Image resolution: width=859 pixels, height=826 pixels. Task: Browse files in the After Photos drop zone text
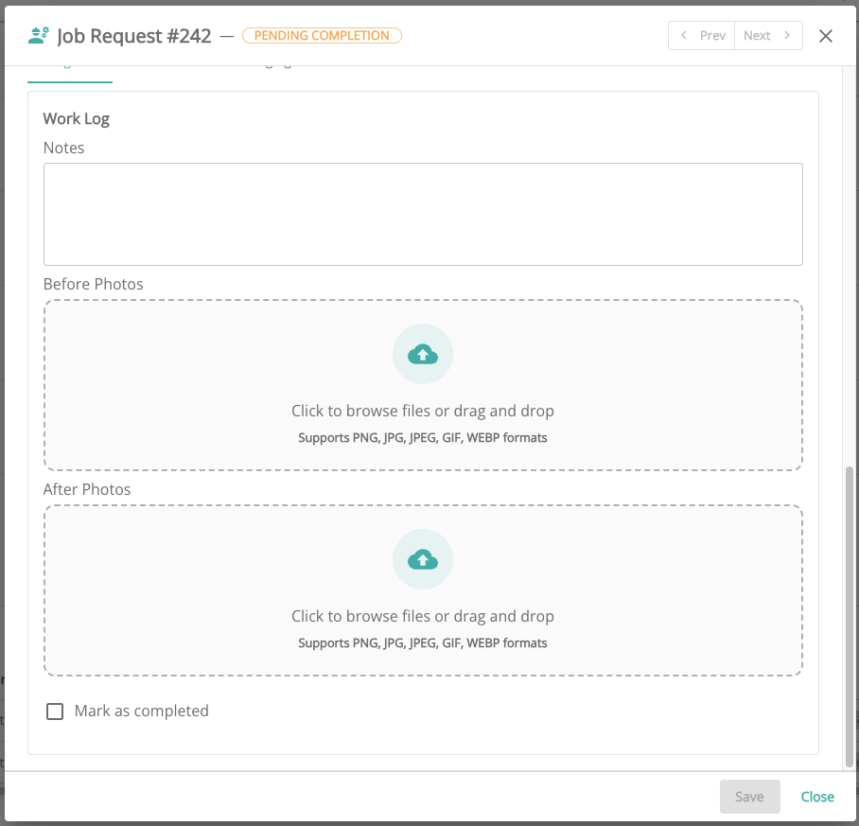click(423, 616)
